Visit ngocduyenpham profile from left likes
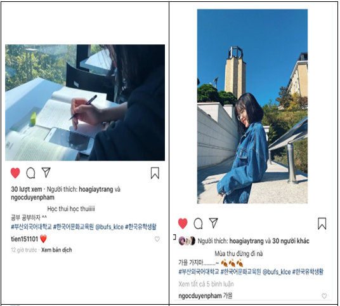This screenshot has width=340, height=306. 33,197
